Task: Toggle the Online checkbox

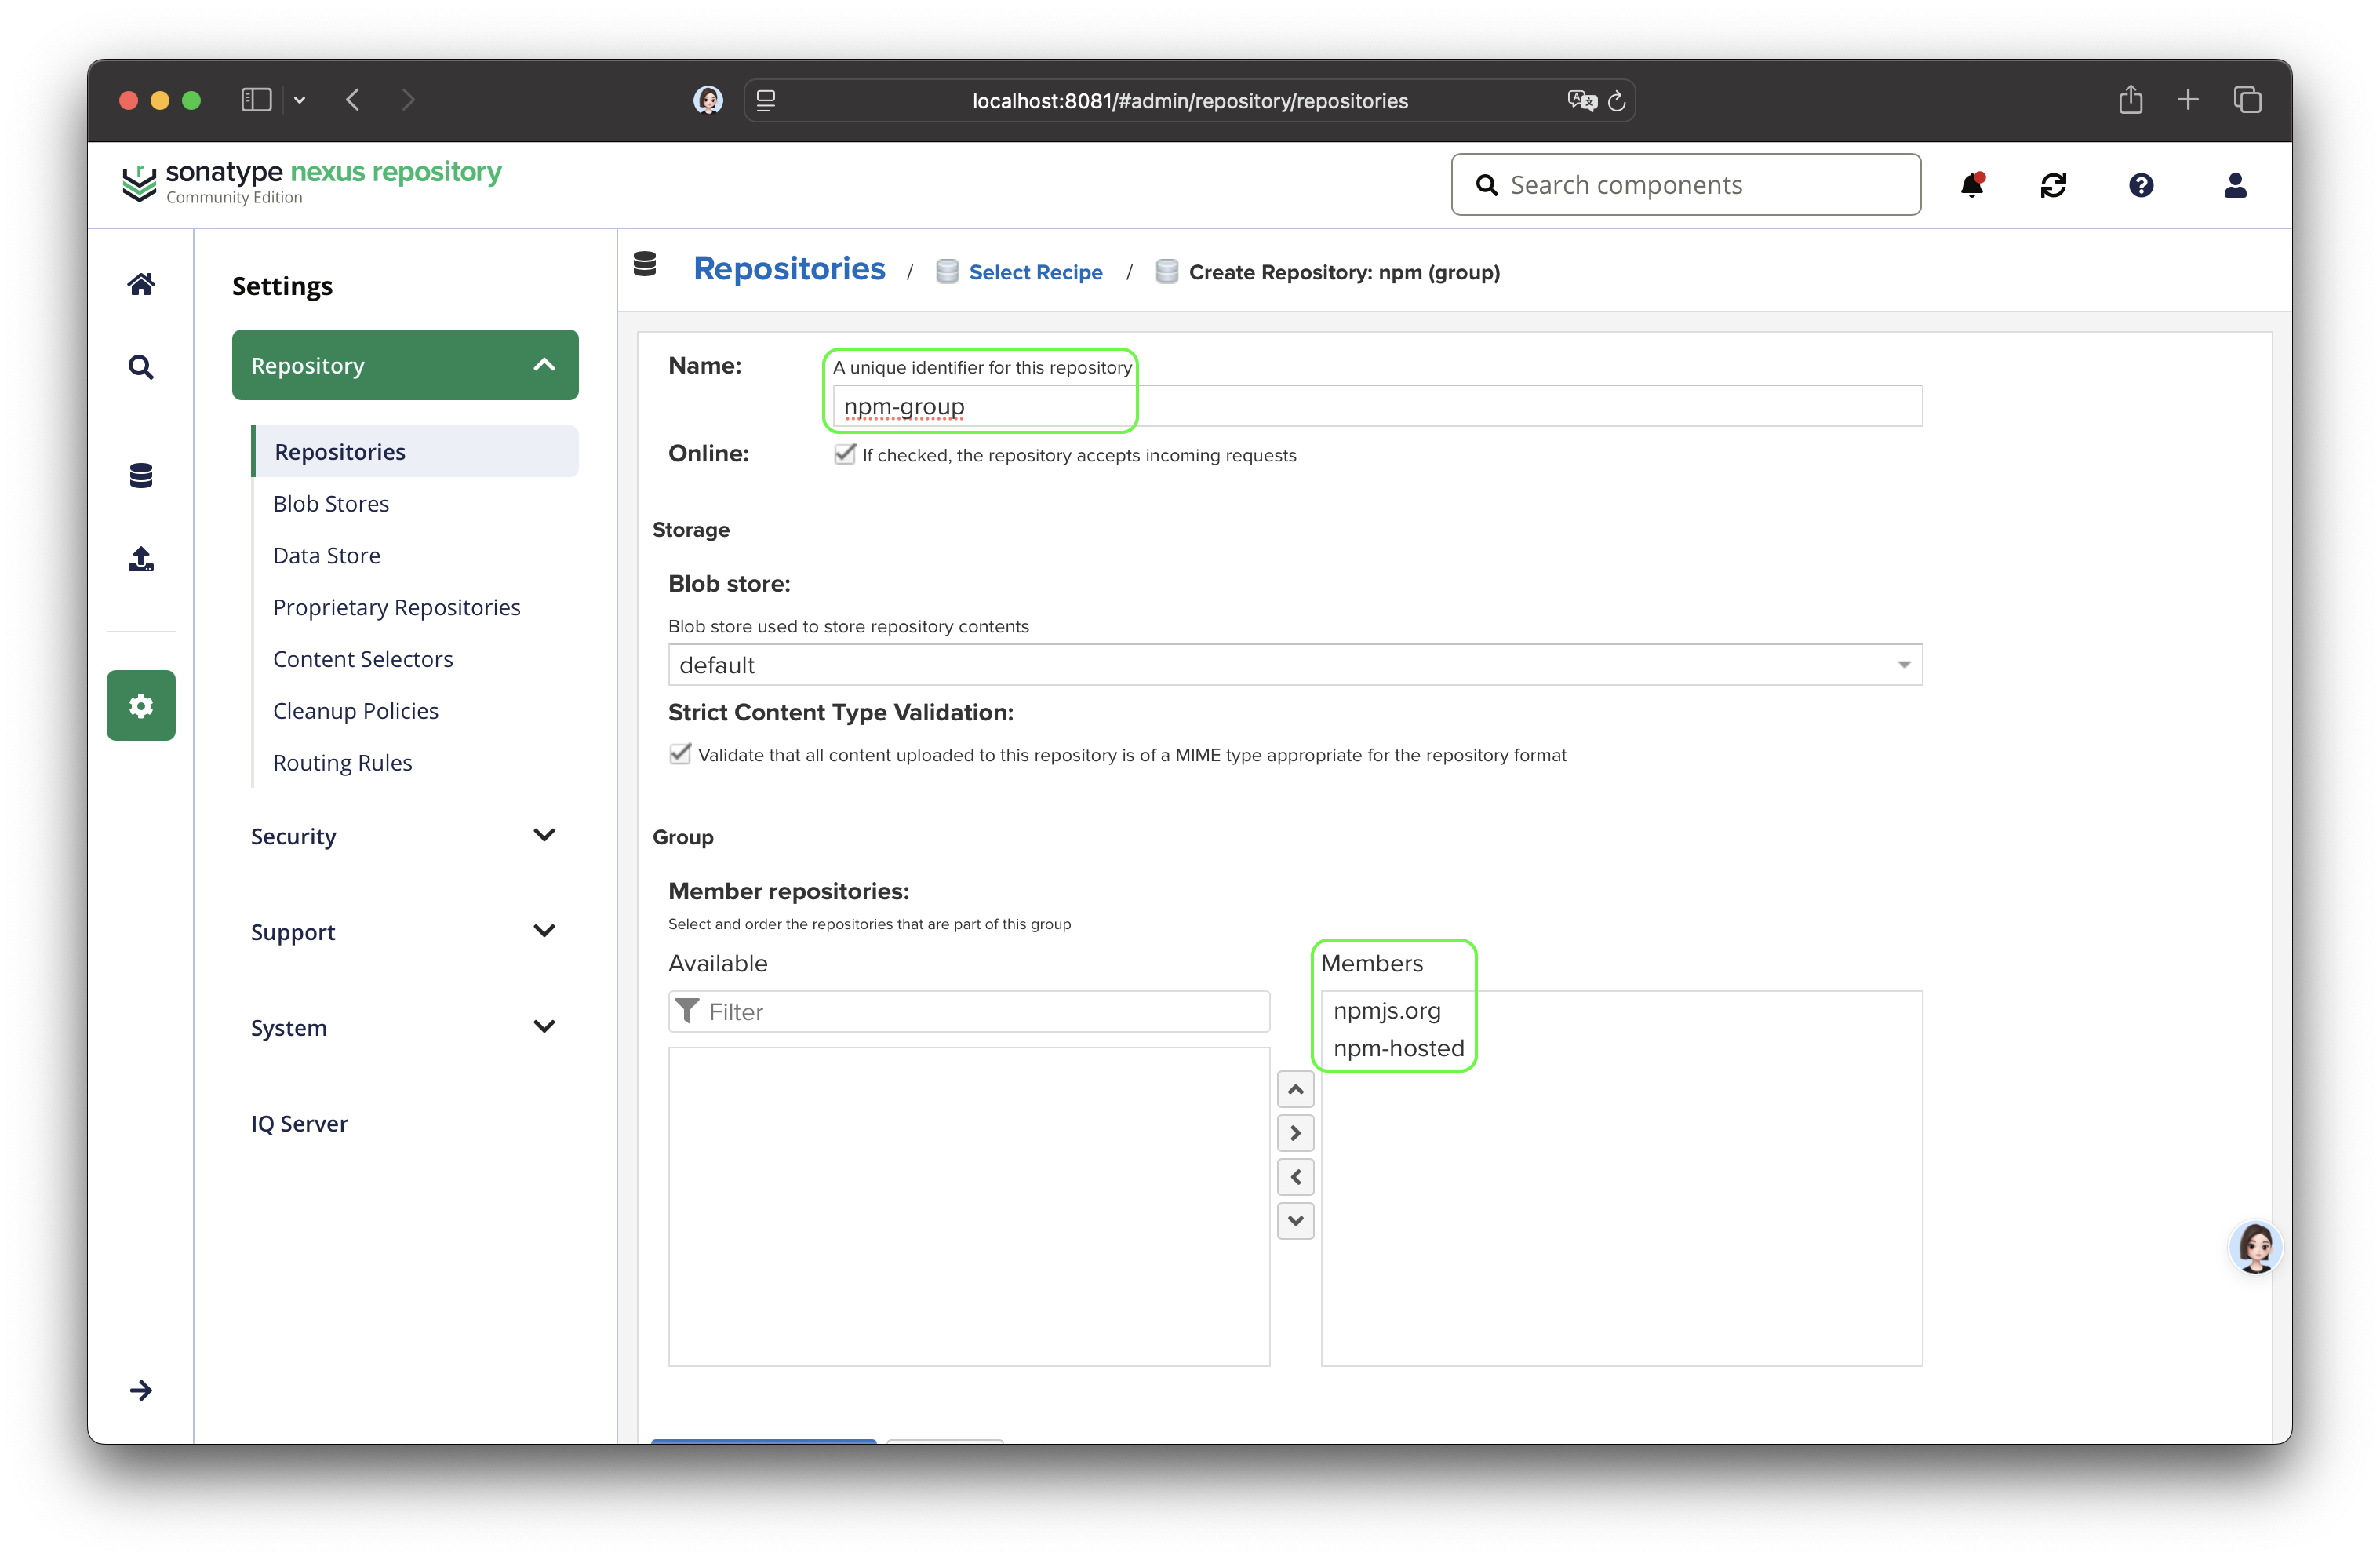Action: coord(845,454)
